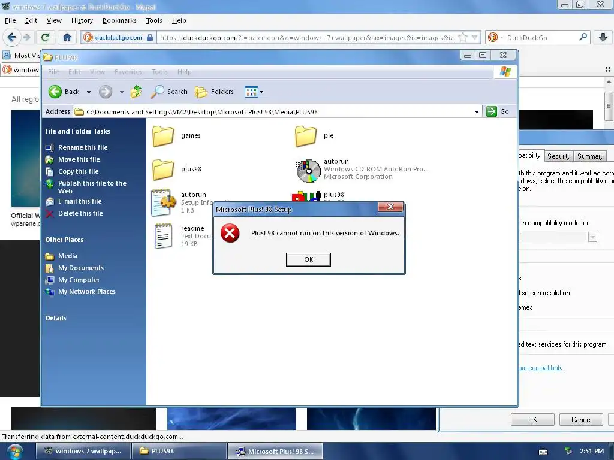Click OK in the properties dialog
The image size is (614, 460).
tap(532, 420)
